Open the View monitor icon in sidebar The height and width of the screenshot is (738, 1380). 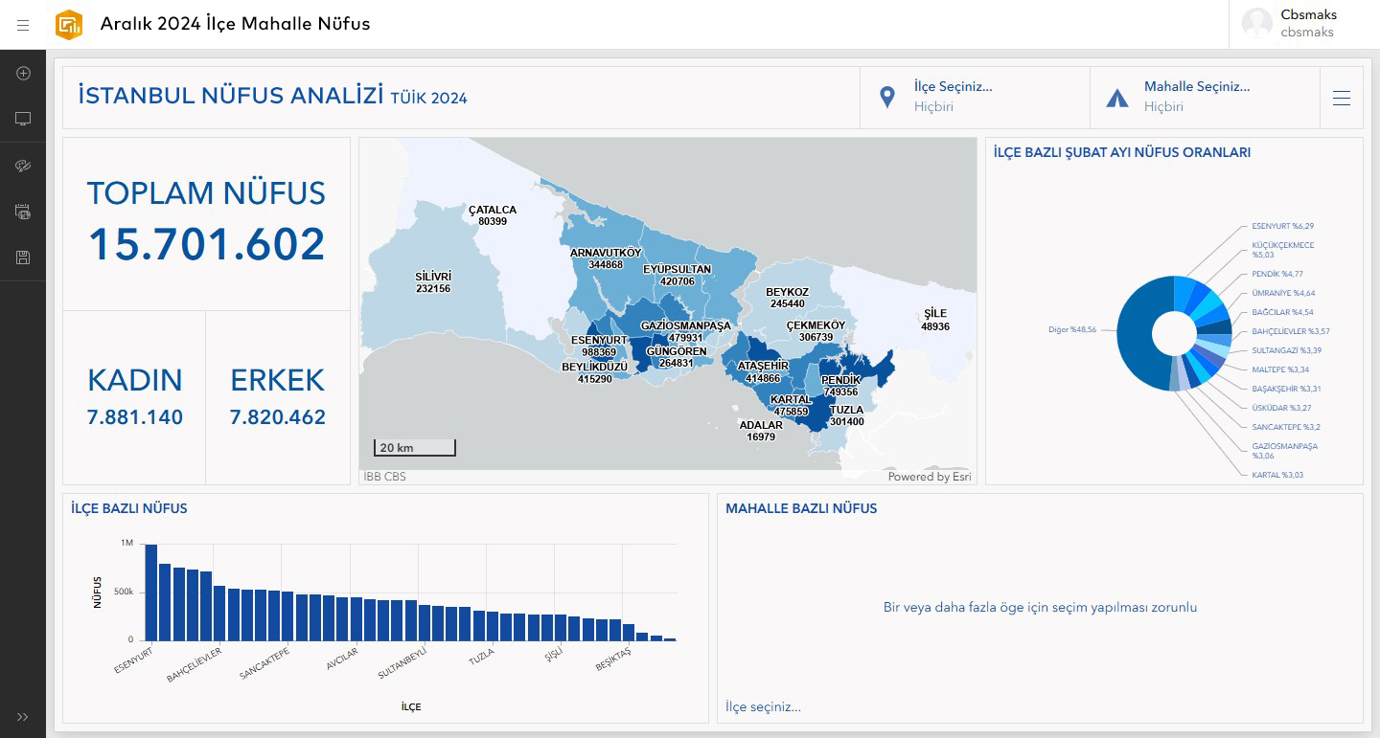pos(23,120)
